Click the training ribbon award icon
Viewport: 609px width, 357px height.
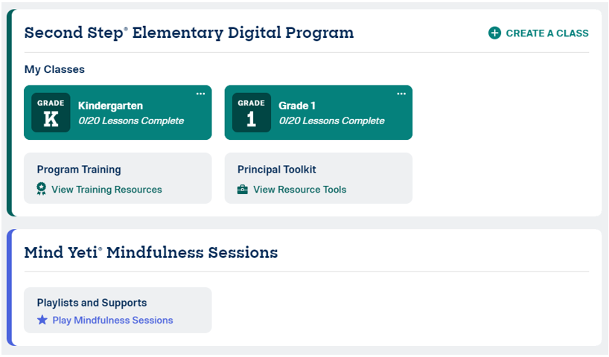(x=41, y=189)
